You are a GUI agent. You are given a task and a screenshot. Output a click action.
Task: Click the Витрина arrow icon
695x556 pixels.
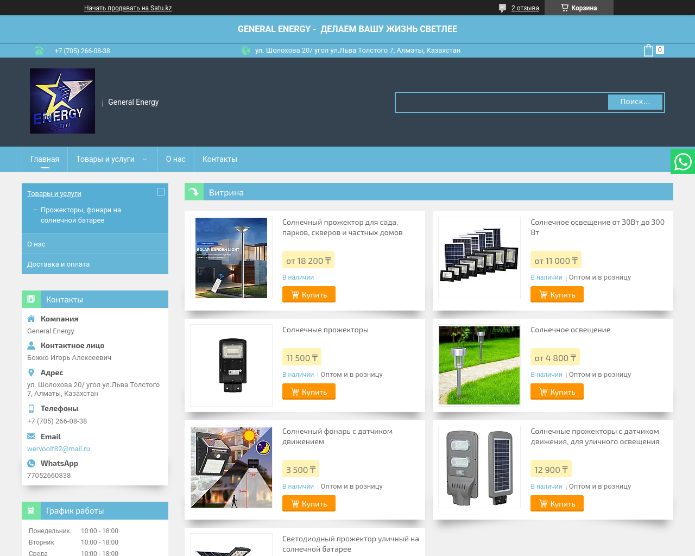(194, 192)
